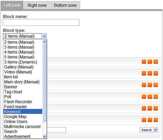Click the Block name text field
The width and height of the screenshot is (163, 140).
[x=41, y=22]
